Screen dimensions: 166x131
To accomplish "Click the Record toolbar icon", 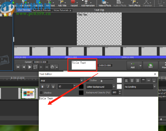I will [x=74, y=3].
